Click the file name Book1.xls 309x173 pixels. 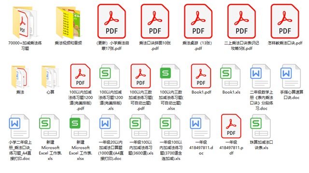point(231,92)
